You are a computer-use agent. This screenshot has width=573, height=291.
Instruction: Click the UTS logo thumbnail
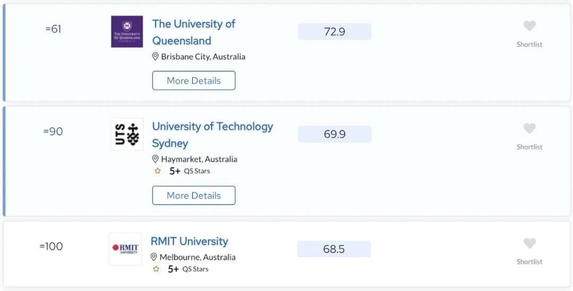click(127, 134)
